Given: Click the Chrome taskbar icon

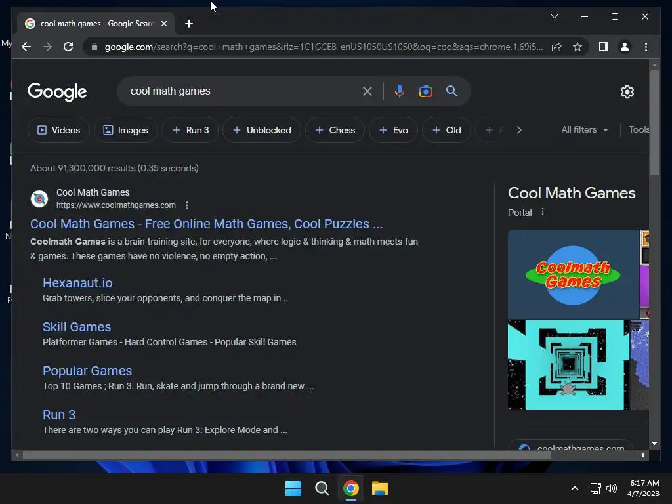Looking at the screenshot, I should click(351, 488).
